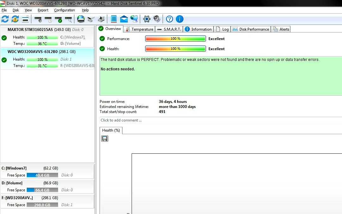Image resolution: width=342 pixels, height=214 pixels.
Task: Click the blue envelope email icon
Action: tap(124, 19)
